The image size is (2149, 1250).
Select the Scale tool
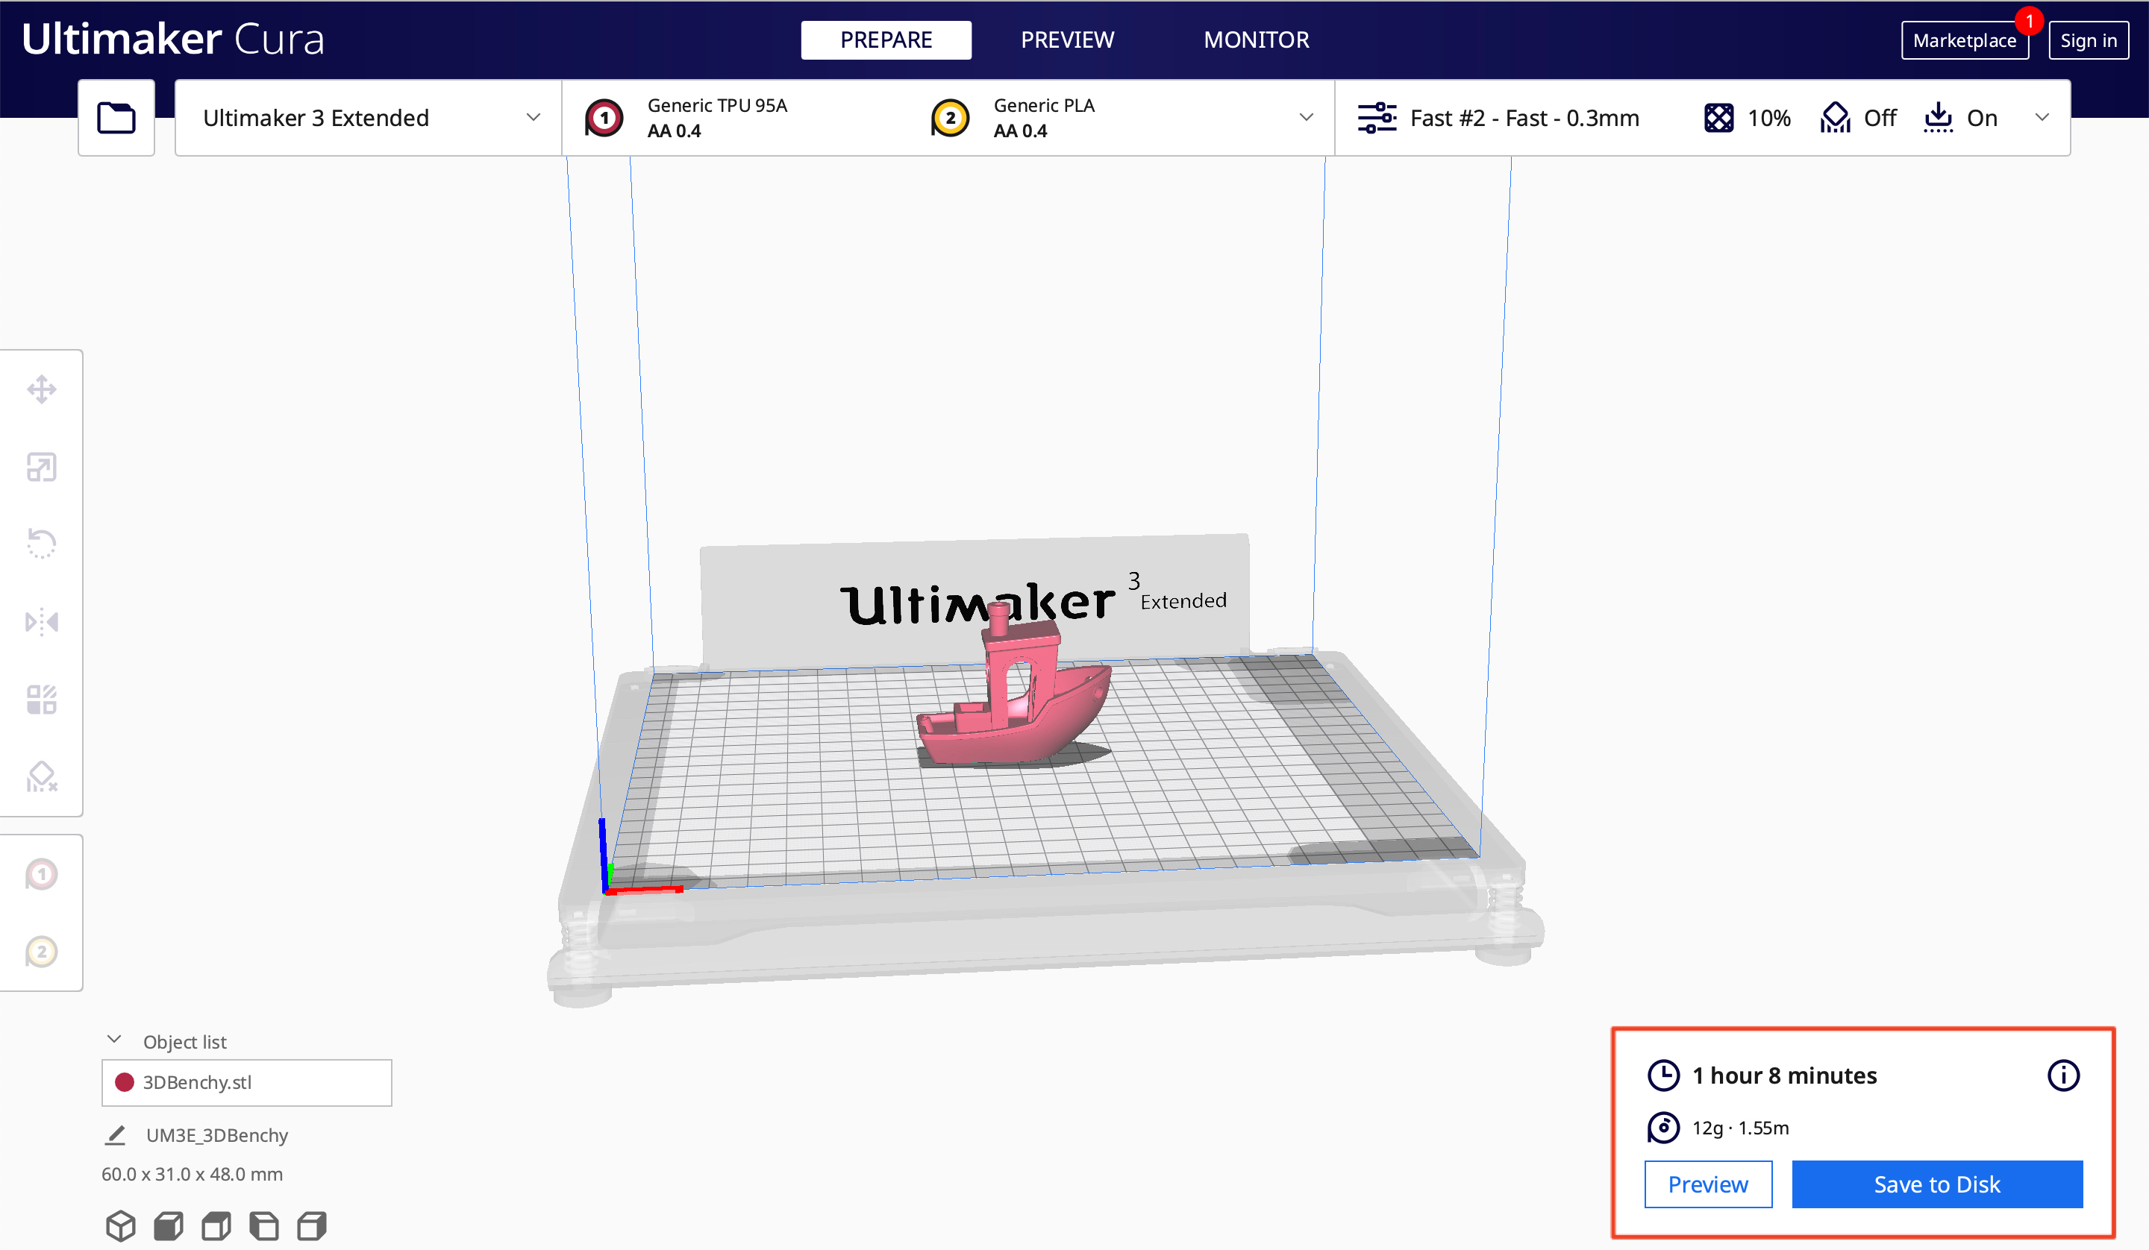click(42, 467)
